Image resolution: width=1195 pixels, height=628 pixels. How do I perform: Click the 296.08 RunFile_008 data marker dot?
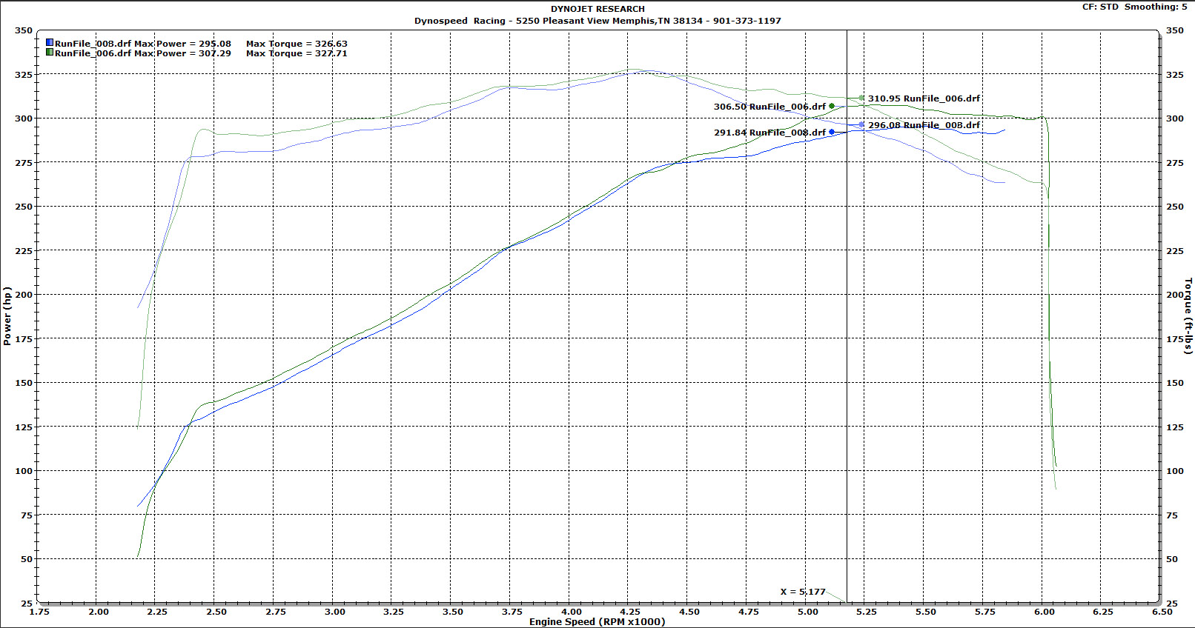pyautogui.click(x=861, y=124)
